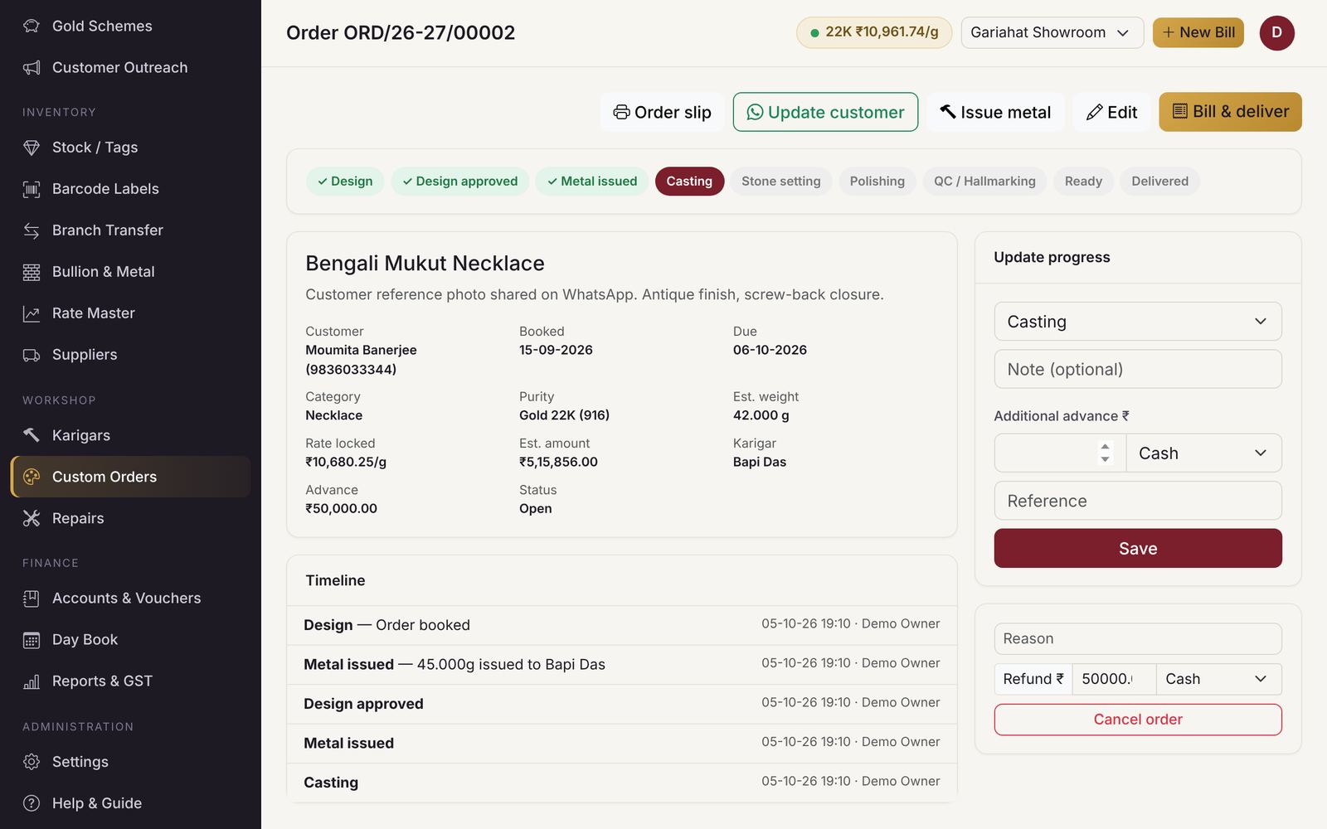Click the Customer Outreach megaphone icon

[32, 67]
